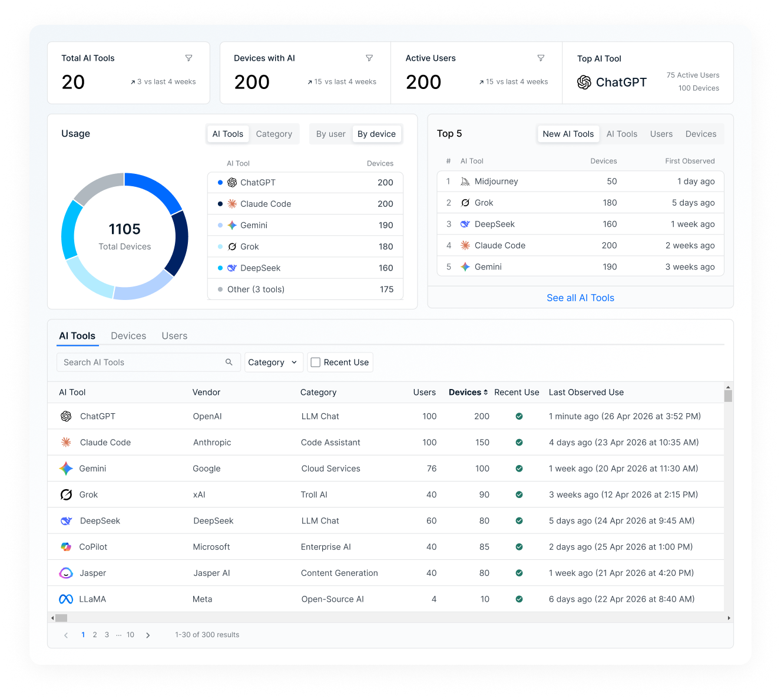Image resolution: width=781 pixels, height=699 pixels.
Task: Click the ChatGPT blue dot in the Usage legend
Action: tap(220, 183)
